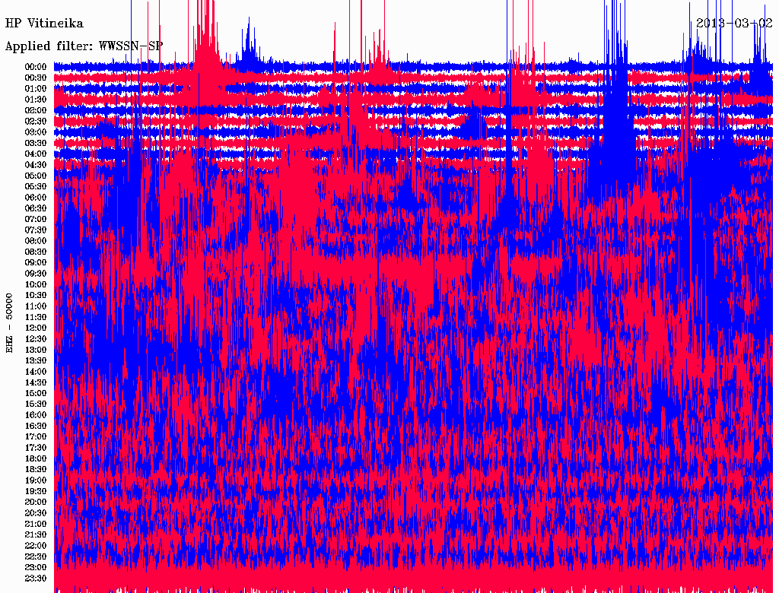Click the 18:00 time label
The width and height of the screenshot is (779, 593).
(36, 458)
